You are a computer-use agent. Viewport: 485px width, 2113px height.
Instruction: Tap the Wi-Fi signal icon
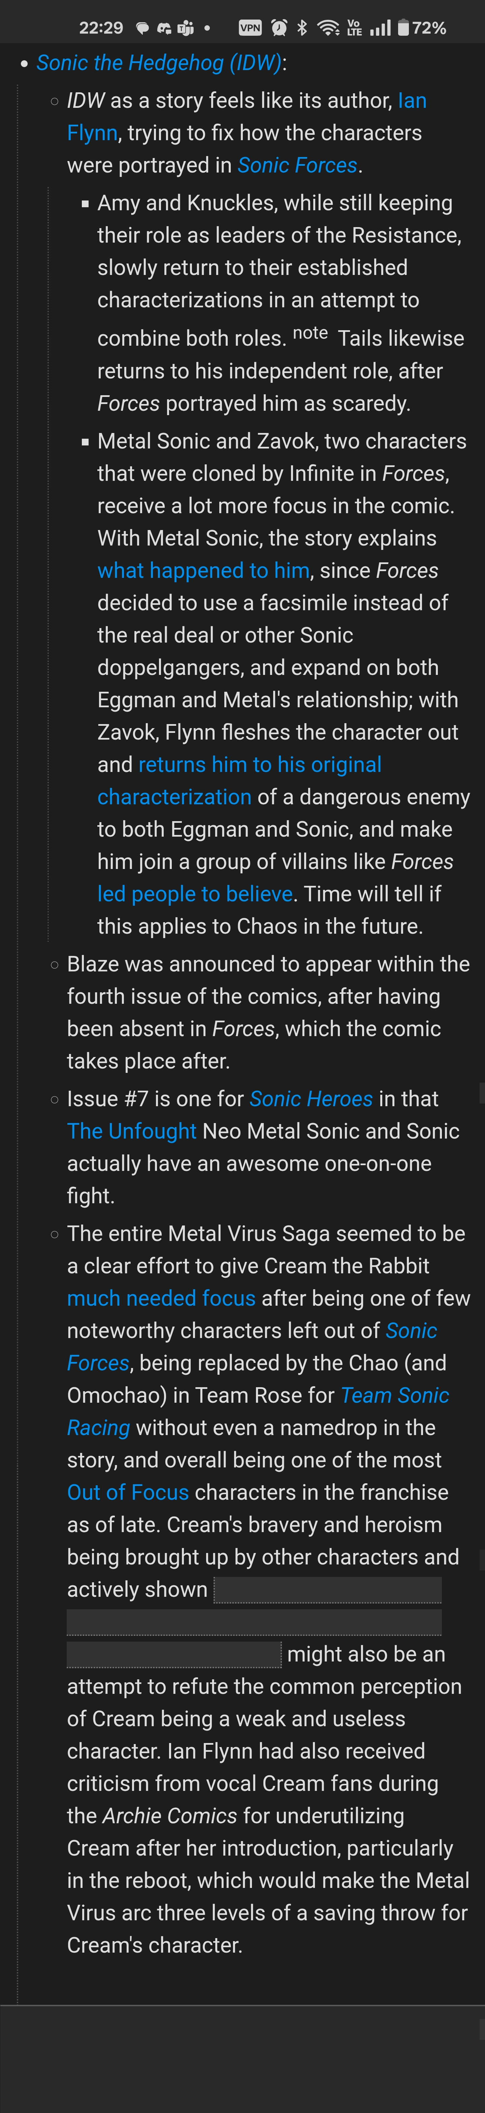(328, 28)
